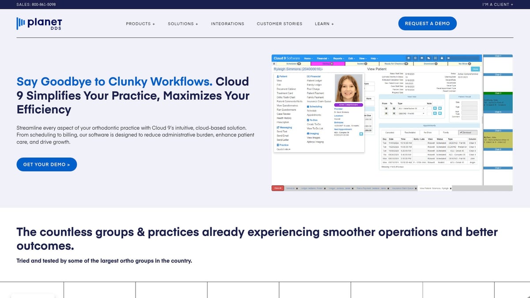Click the Imaging camera icon in patient panel
The width and height of the screenshot is (530, 298).
click(x=308, y=133)
